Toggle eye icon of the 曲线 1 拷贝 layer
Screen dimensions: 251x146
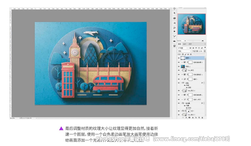click(x=179, y=99)
